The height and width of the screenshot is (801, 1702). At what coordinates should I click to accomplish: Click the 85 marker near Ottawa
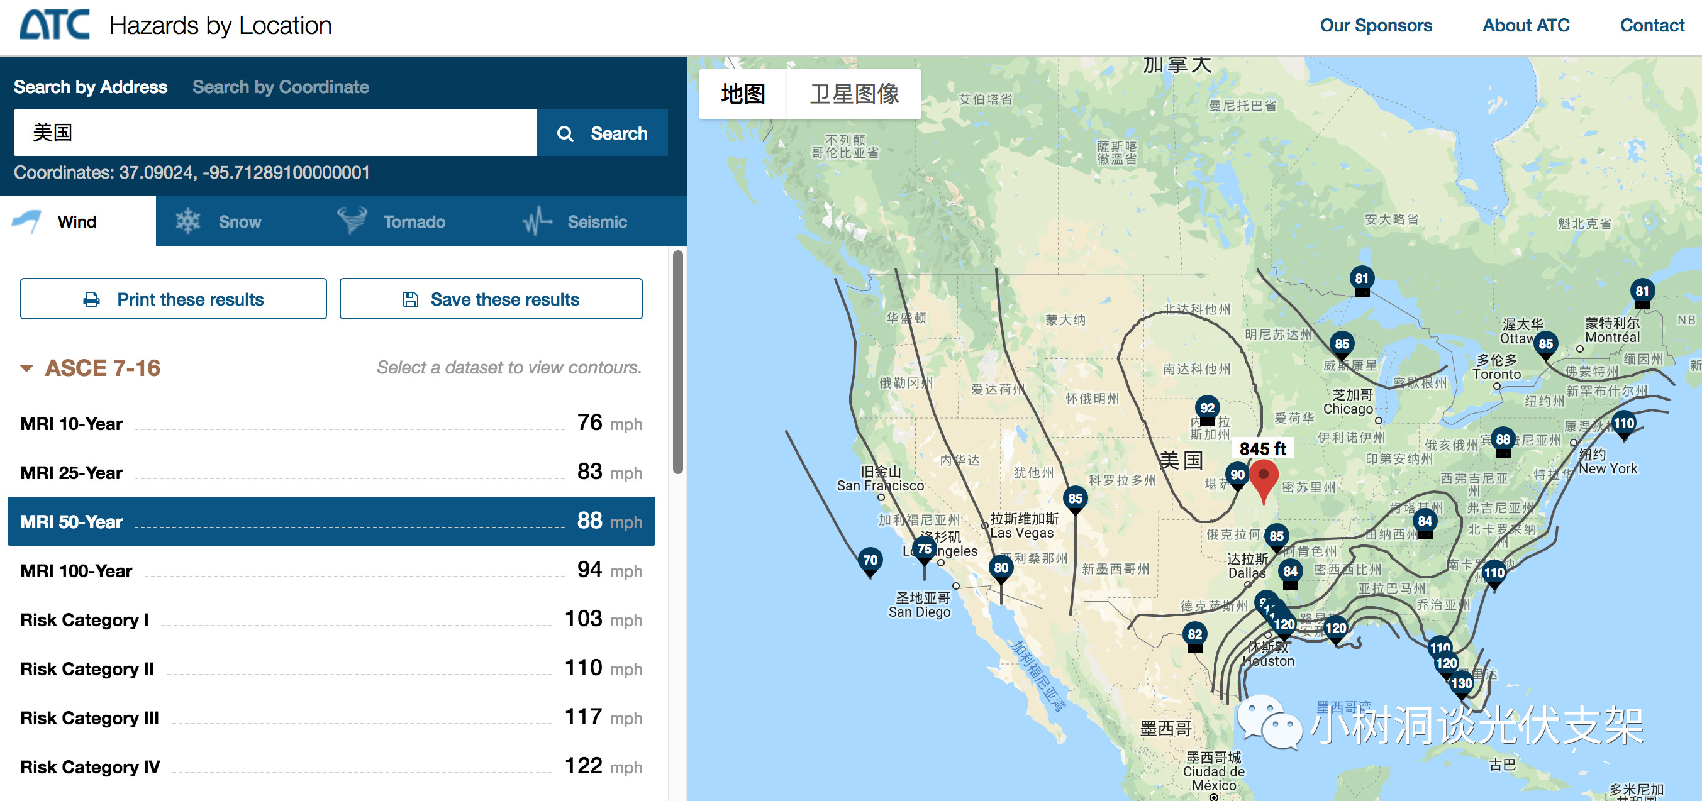(x=1545, y=345)
